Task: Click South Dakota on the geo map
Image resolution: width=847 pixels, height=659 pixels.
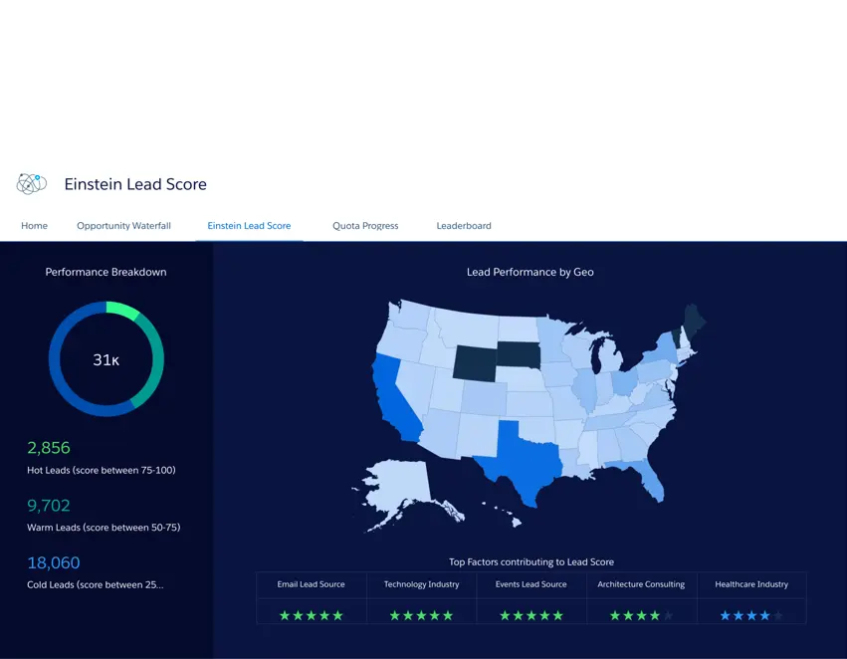Action: [519, 354]
